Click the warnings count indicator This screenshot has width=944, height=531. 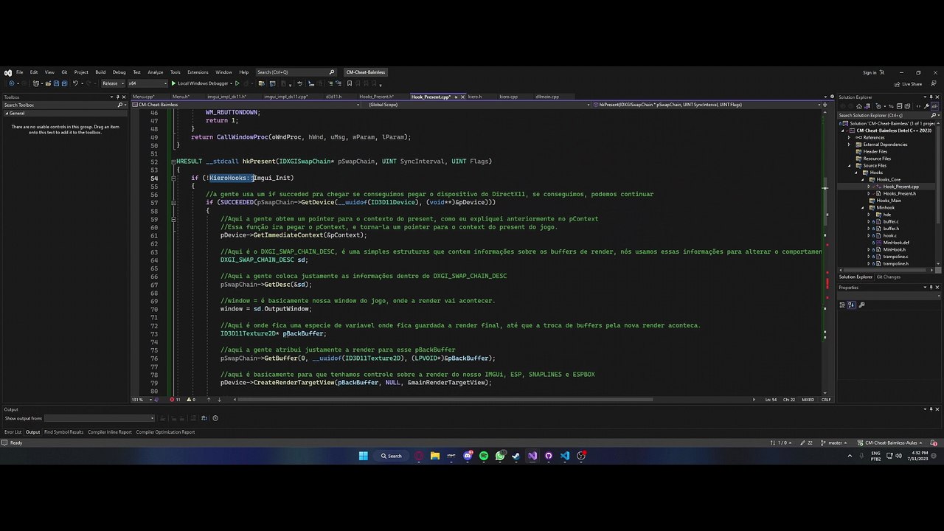click(x=191, y=400)
